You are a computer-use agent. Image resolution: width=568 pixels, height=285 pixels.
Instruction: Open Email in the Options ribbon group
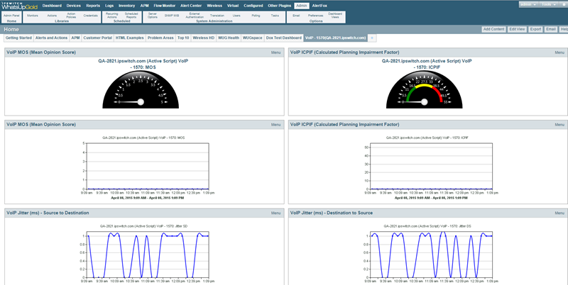tap(296, 16)
